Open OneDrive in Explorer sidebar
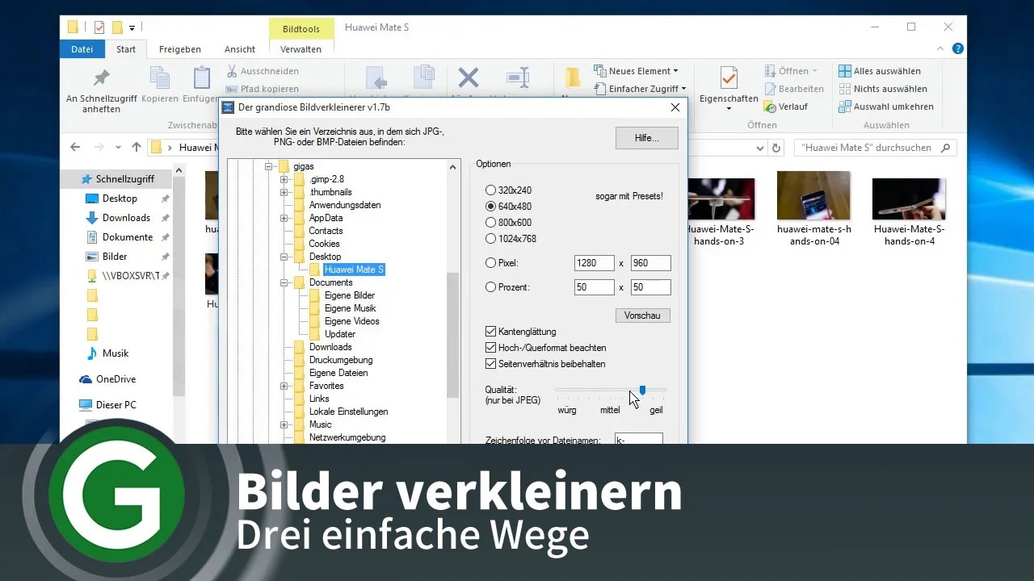Screen dimensions: 1034x581 coord(116,379)
